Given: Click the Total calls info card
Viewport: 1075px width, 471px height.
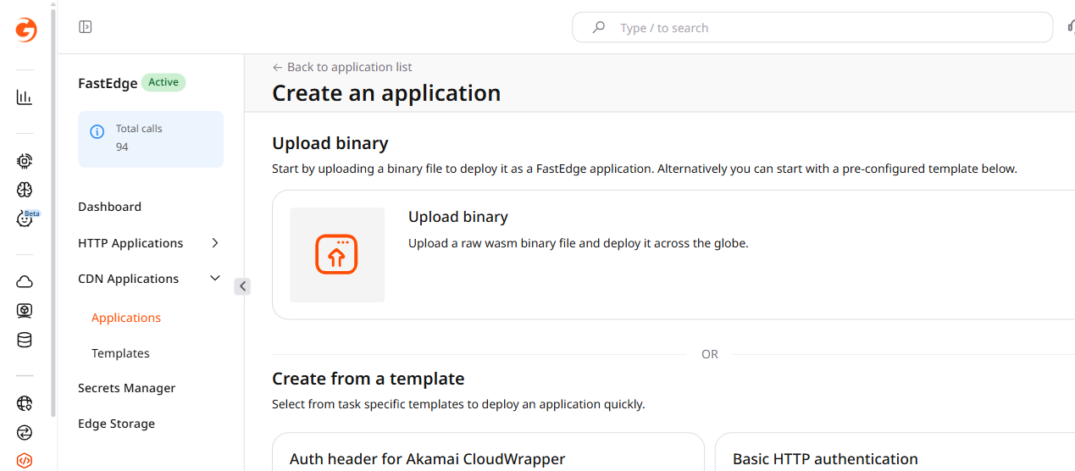Looking at the screenshot, I should click(151, 139).
